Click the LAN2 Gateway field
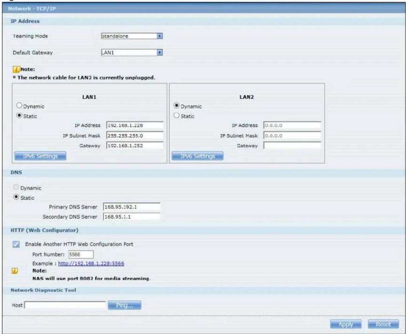 [x=292, y=145]
